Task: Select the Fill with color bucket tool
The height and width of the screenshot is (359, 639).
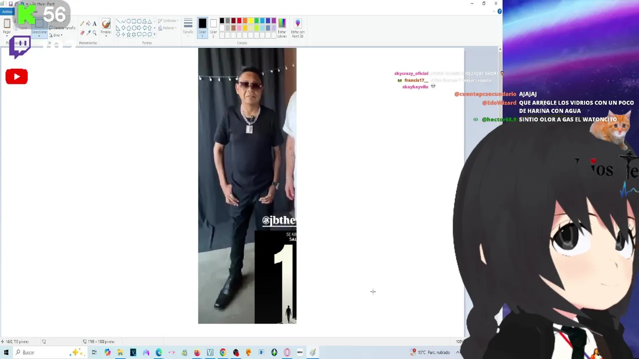Action: [88, 23]
